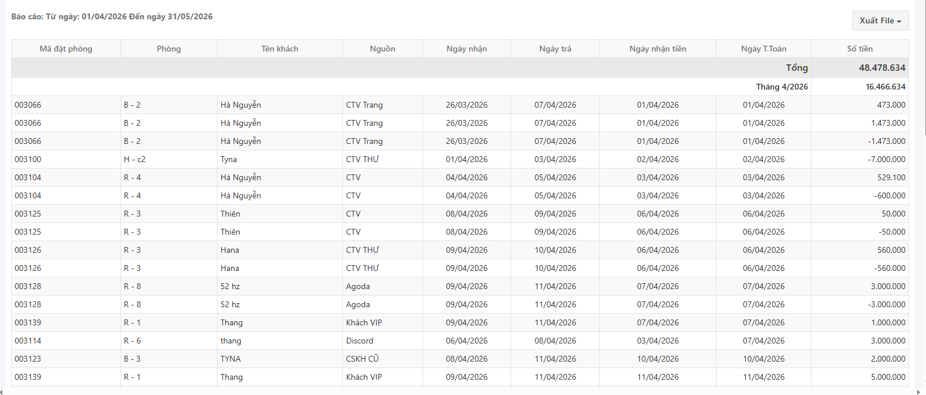
Task: Click booking code 003100
Action: point(28,159)
